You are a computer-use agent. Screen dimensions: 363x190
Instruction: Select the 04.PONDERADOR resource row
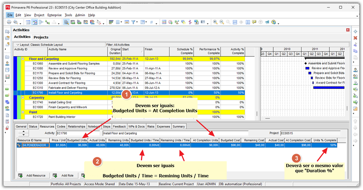pyautogui.click(x=177, y=145)
